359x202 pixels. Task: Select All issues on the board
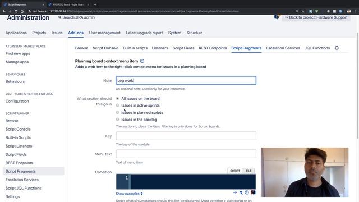pos(117,98)
